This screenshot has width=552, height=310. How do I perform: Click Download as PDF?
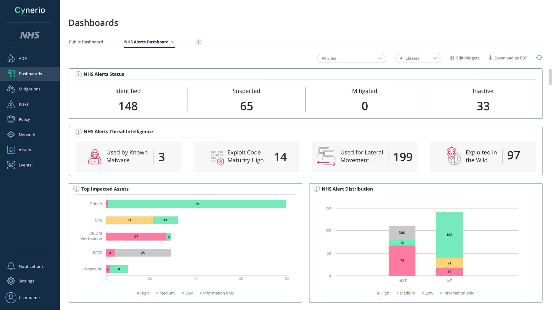[x=508, y=58]
